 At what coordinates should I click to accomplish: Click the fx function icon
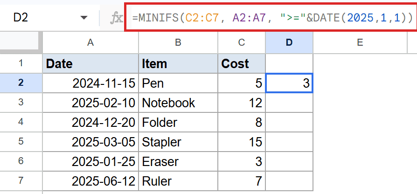point(117,18)
